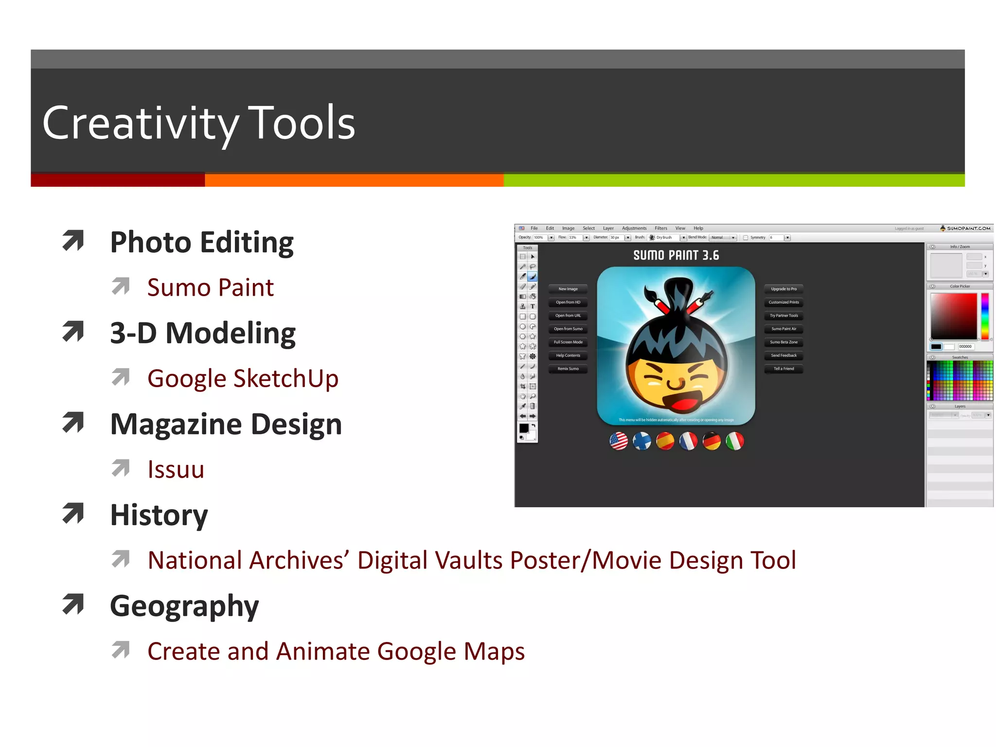The image size is (996, 747).
Task: Select the Clone Stamp tool
Action: click(523, 306)
